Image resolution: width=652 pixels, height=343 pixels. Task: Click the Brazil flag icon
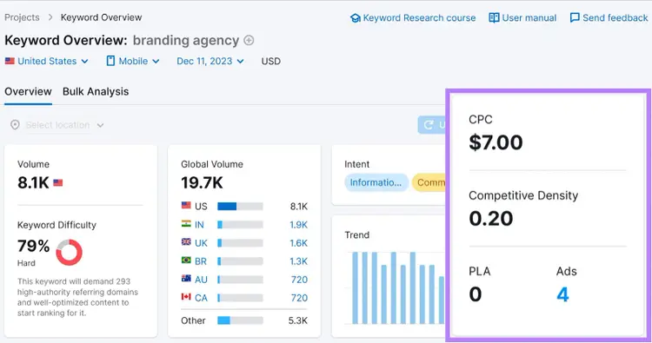tap(186, 260)
